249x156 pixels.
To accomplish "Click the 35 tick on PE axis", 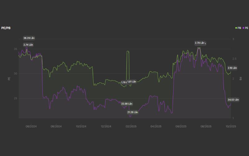I will 16,49.
